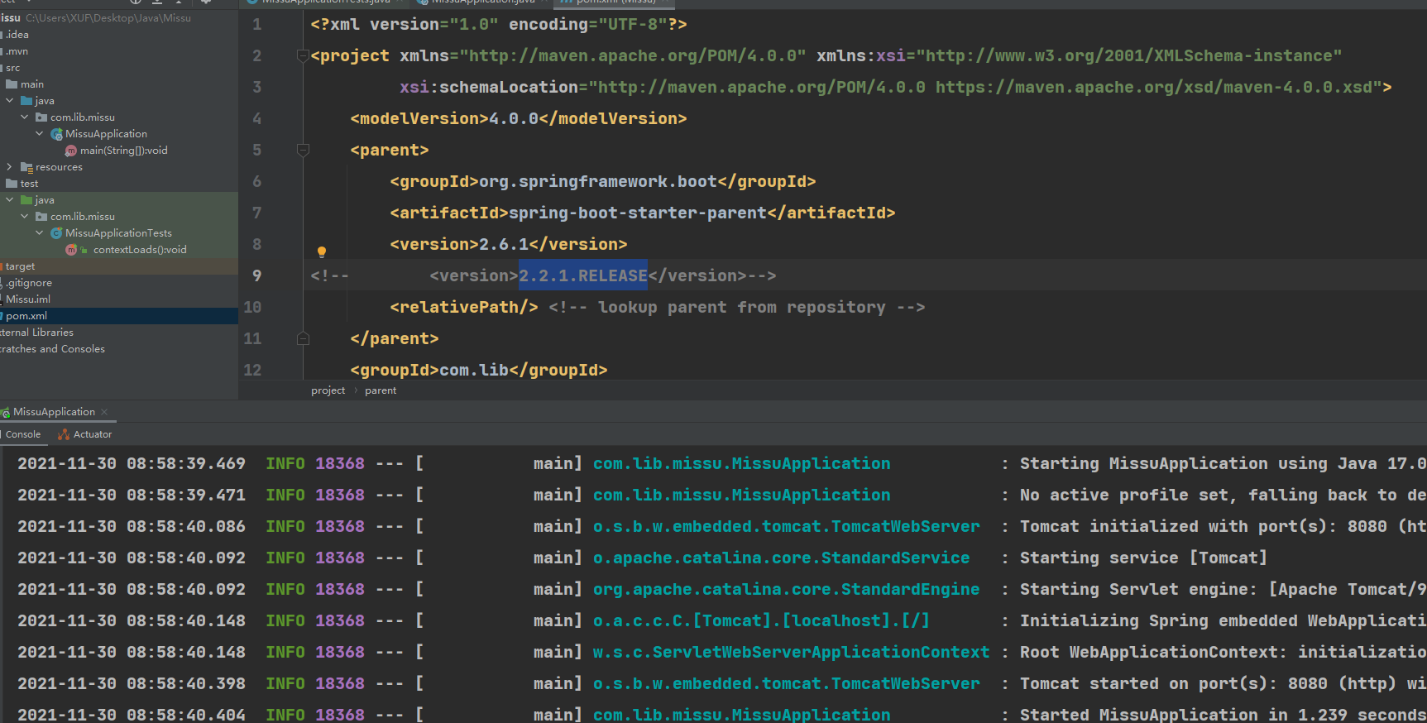
Task: Click the yellow lightbulb intention icon
Action: (x=322, y=251)
